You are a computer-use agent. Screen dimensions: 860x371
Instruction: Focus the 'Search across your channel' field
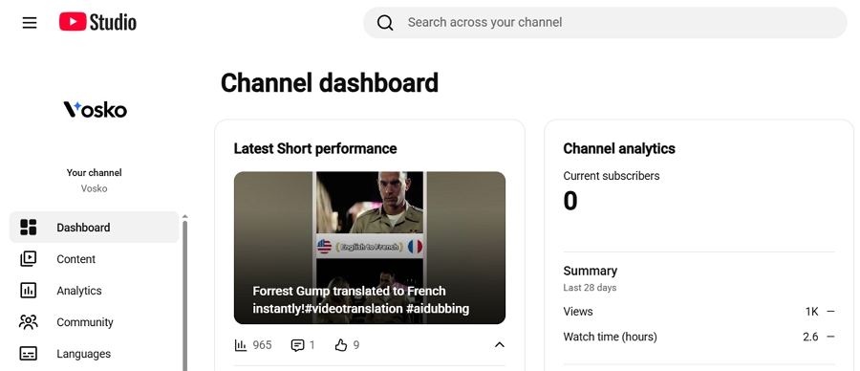pyautogui.click(x=605, y=23)
